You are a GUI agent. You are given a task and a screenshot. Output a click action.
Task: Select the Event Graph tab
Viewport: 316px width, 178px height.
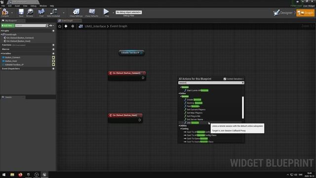point(70,21)
